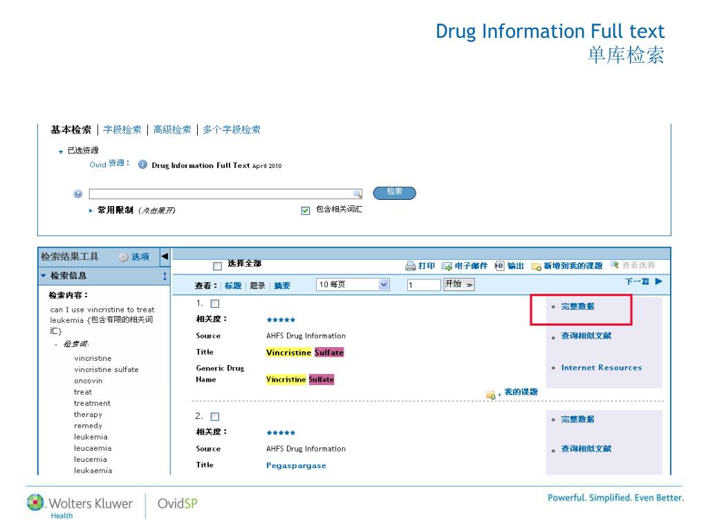Select the checkbox for result 2
The image size is (708, 531).
(215, 416)
